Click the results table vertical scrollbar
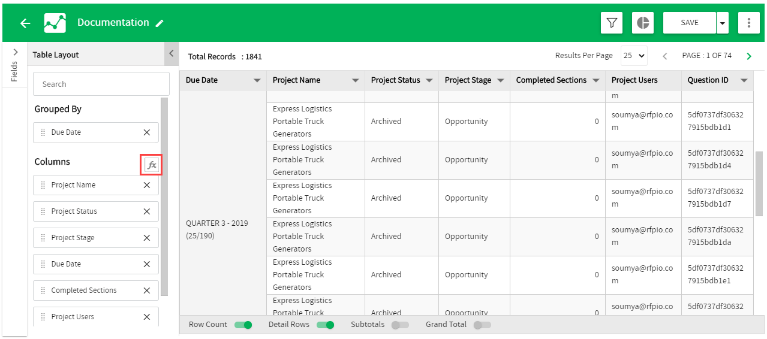The height and width of the screenshot is (339, 767). click(x=759, y=183)
